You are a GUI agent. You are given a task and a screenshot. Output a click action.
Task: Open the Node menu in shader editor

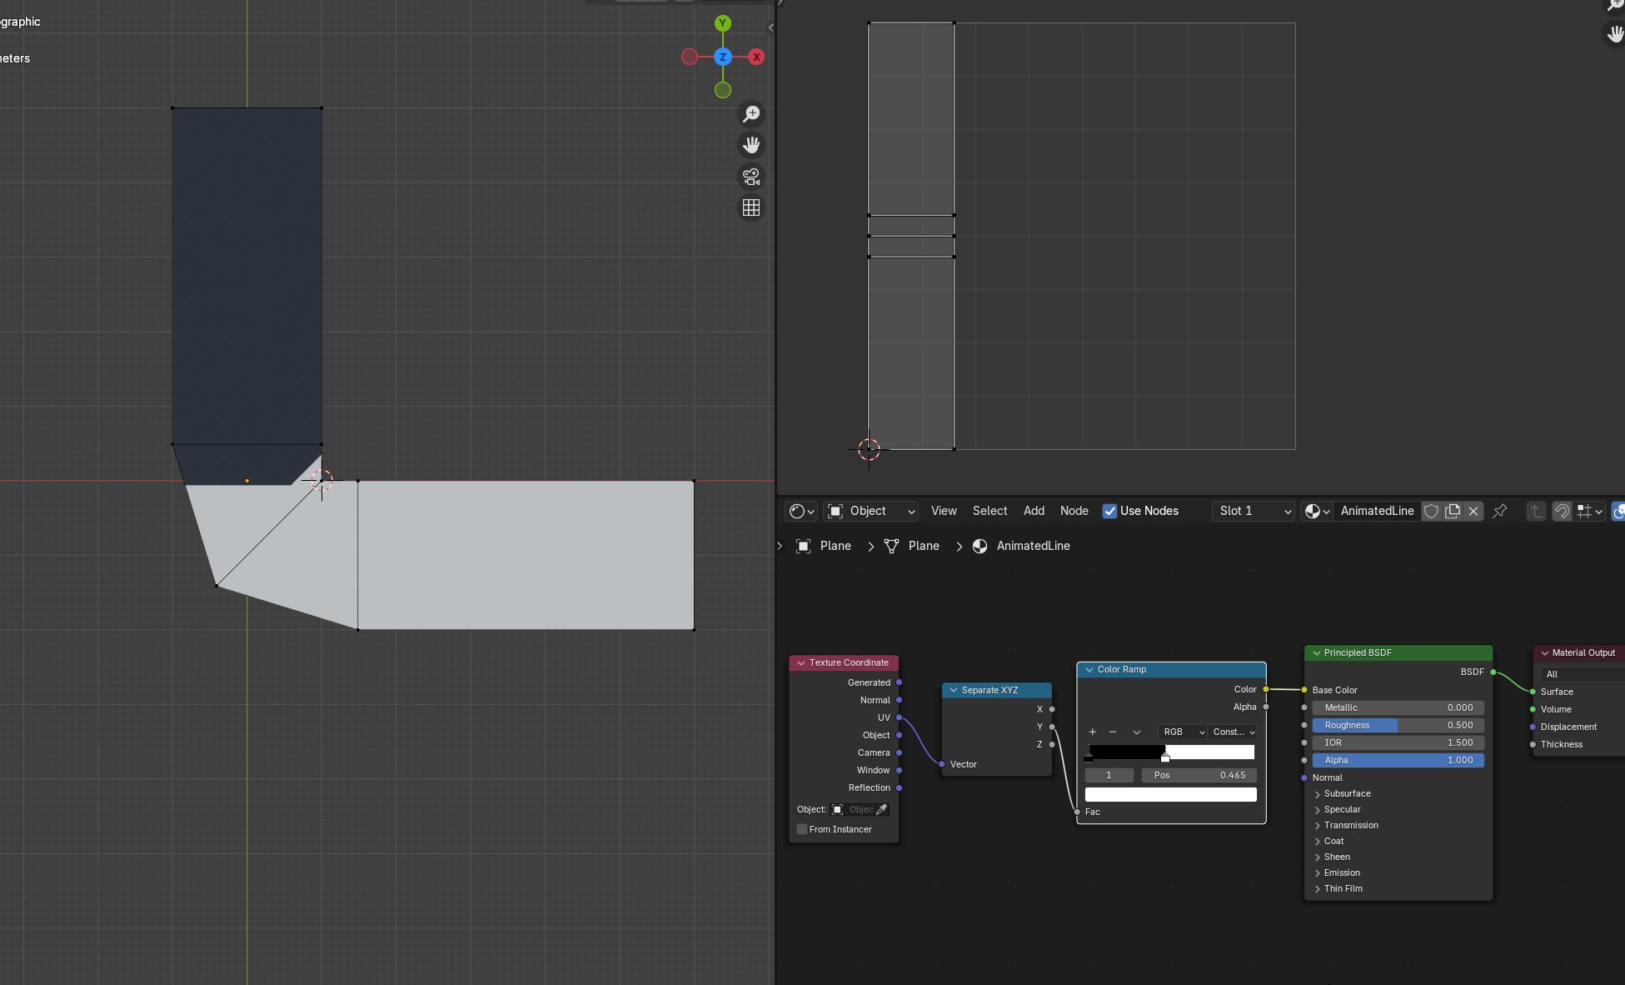click(1073, 511)
